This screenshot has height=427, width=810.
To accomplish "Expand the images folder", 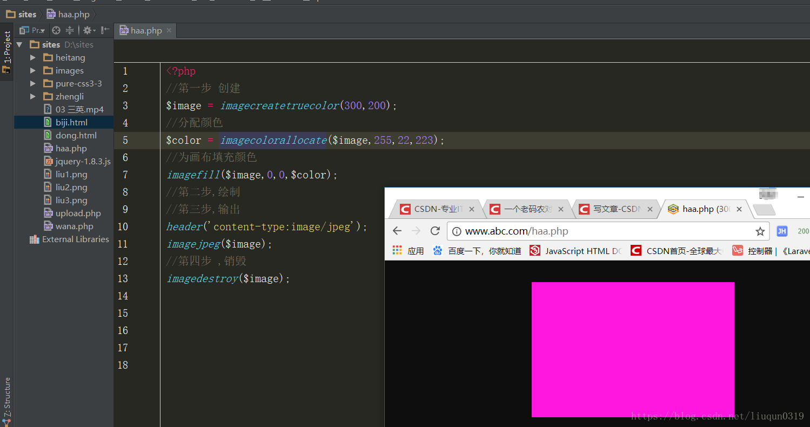I will 33,70.
